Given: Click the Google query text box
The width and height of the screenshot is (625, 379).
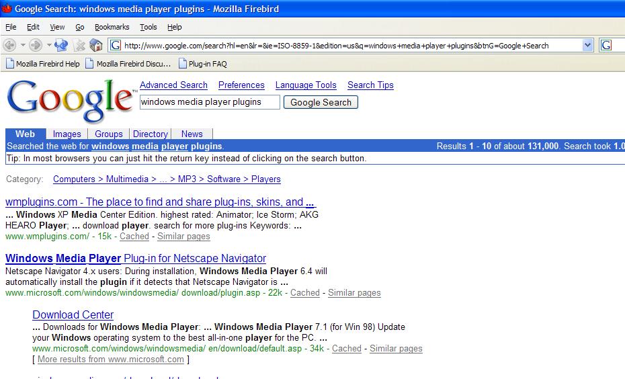Looking at the screenshot, I should 210,102.
